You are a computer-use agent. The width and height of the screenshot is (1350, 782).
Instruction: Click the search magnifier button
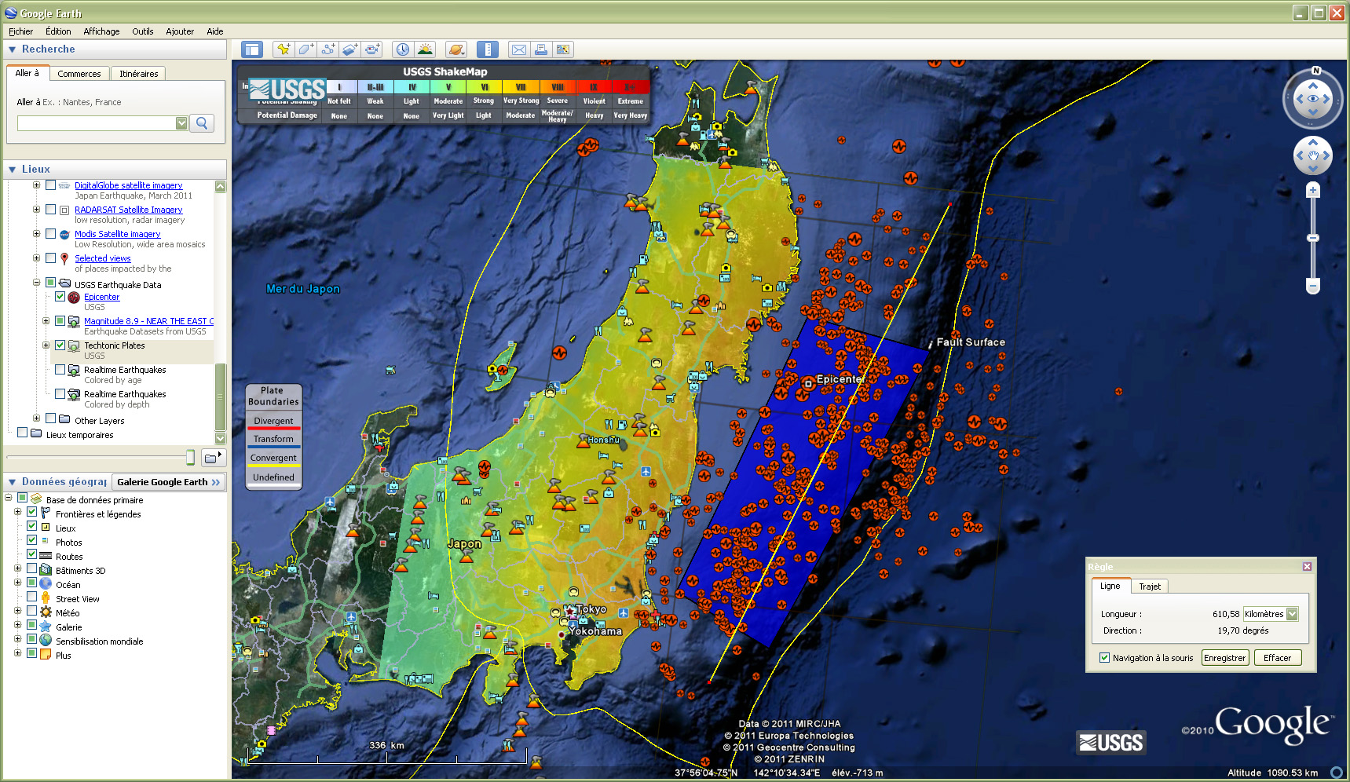pyautogui.click(x=203, y=123)
